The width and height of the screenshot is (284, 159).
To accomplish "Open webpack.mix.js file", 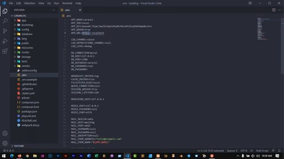I will [x=34, y=125].
